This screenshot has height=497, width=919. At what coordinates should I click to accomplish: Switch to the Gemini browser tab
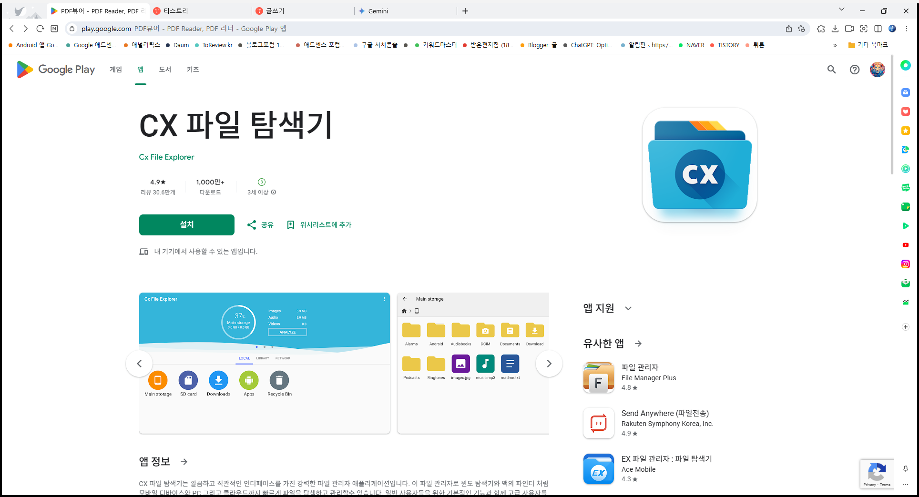click(405, 11)
